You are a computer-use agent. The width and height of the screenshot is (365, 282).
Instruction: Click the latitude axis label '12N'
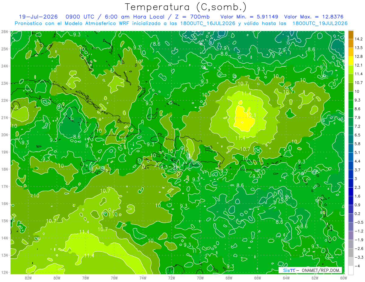coord(5,272)
